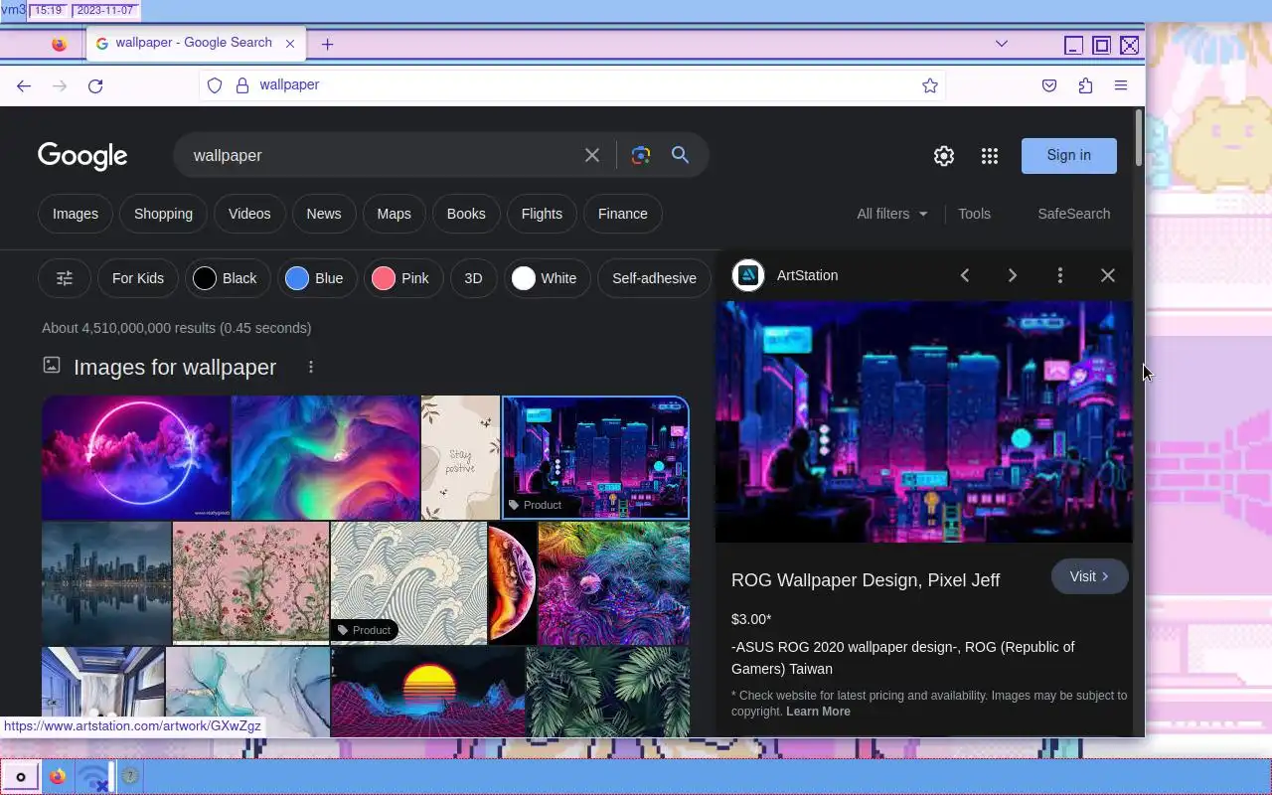Open the filter sliders chip icon
Viewport: 1272px width, 795px height.
tap(65, 278)
